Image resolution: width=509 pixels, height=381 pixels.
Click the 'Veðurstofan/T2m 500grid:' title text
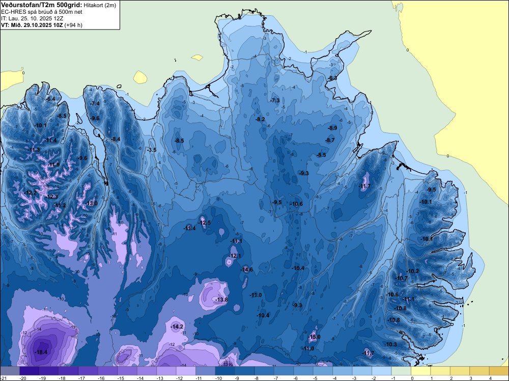(42, 5)
